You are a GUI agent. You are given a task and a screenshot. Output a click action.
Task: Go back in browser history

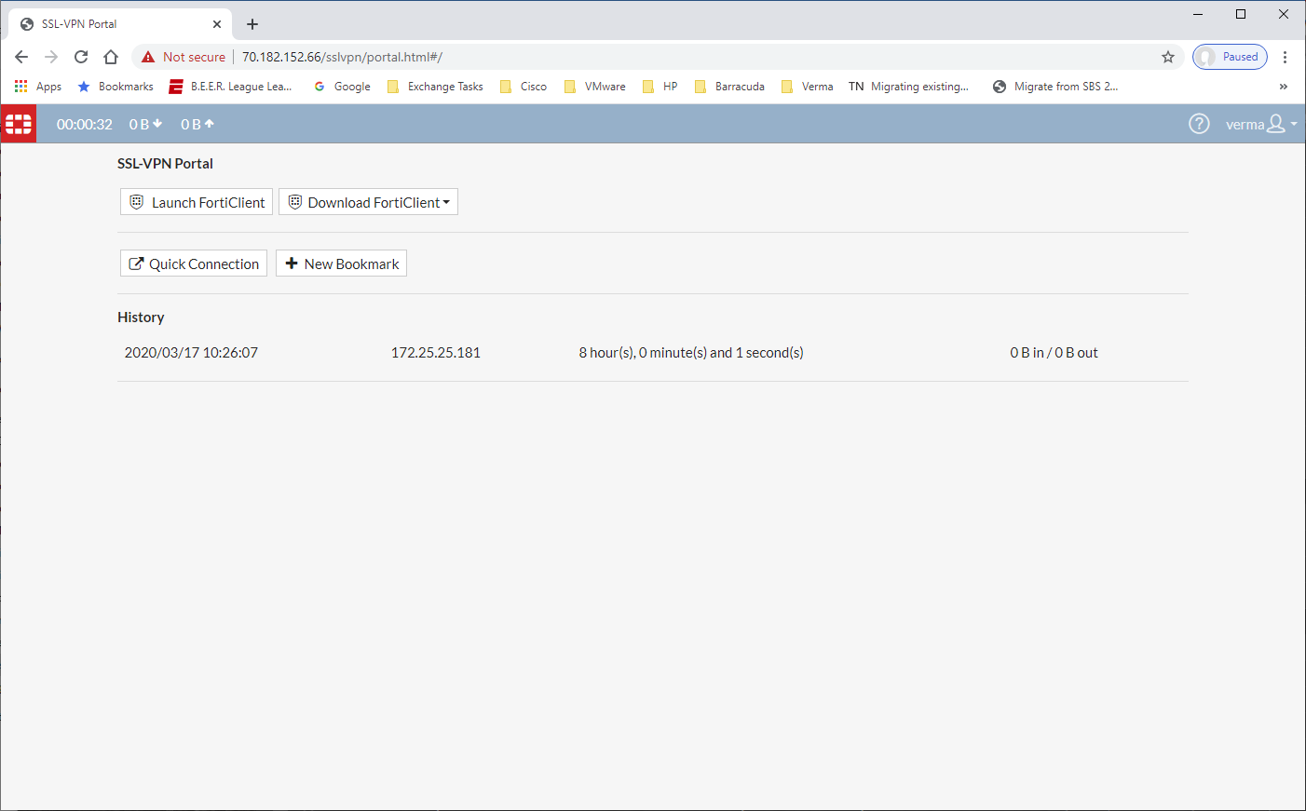[x=21, y=57]
